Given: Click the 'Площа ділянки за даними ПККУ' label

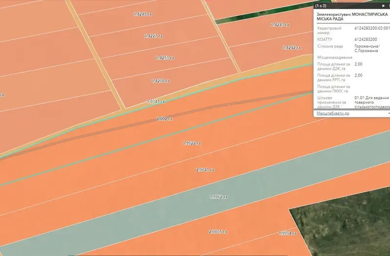Looking at the screenshot, I should click(334, 89).
